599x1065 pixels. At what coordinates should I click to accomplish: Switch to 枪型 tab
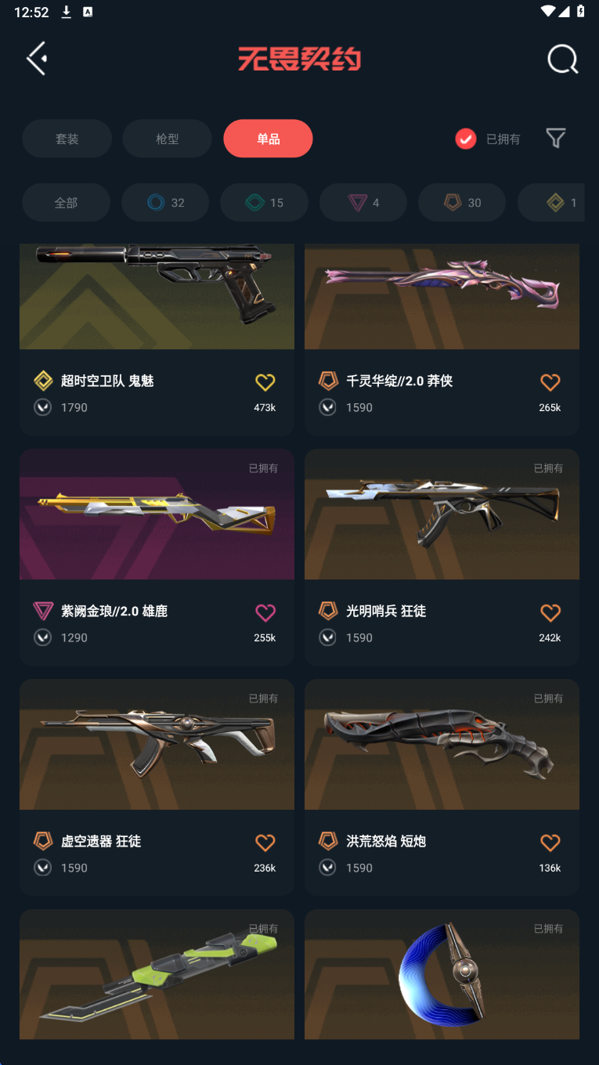point(168,139)
